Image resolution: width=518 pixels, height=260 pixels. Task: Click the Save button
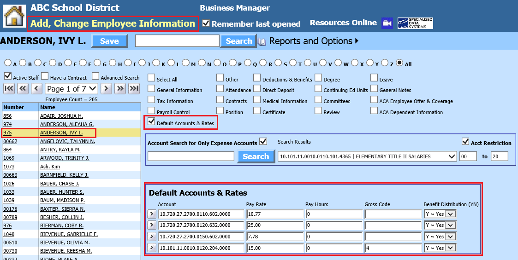(109, 41)
